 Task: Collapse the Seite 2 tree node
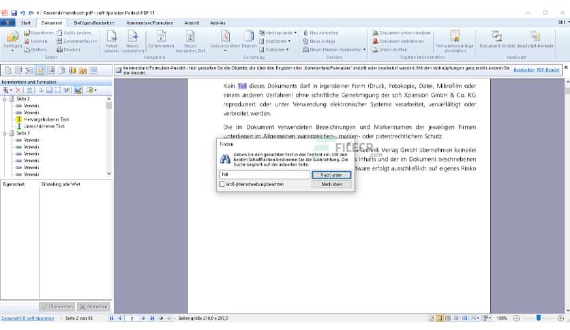point(5,99)
